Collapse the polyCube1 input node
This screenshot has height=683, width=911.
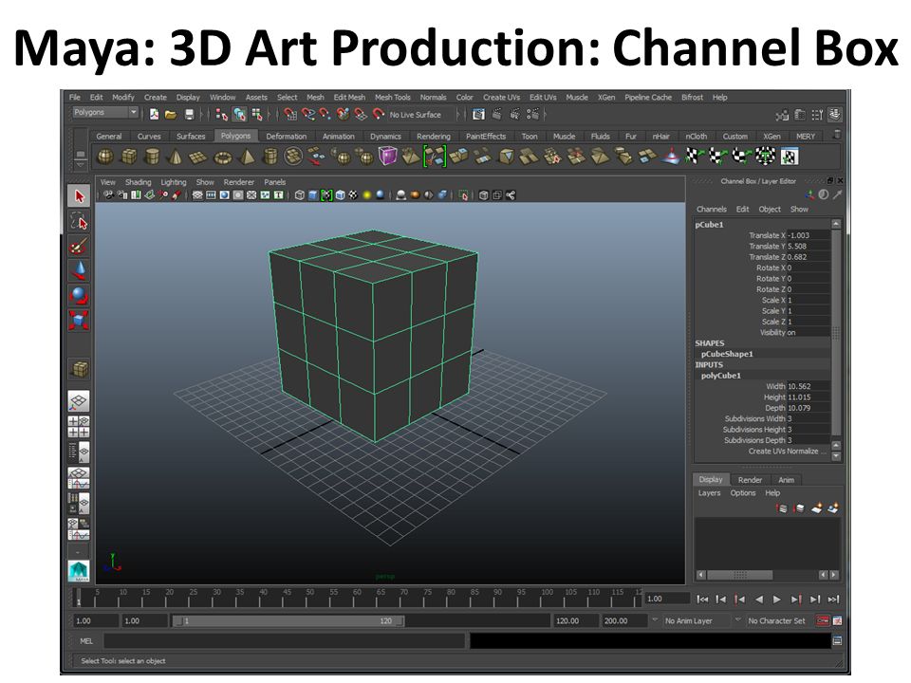coord(721,376)
